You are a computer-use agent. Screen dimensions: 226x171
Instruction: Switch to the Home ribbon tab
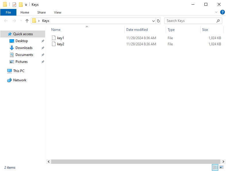(25, 12)
